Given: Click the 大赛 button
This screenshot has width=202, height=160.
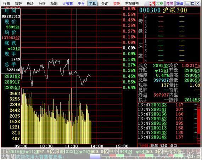Looking at the screenshot, I should pos(160,3).
